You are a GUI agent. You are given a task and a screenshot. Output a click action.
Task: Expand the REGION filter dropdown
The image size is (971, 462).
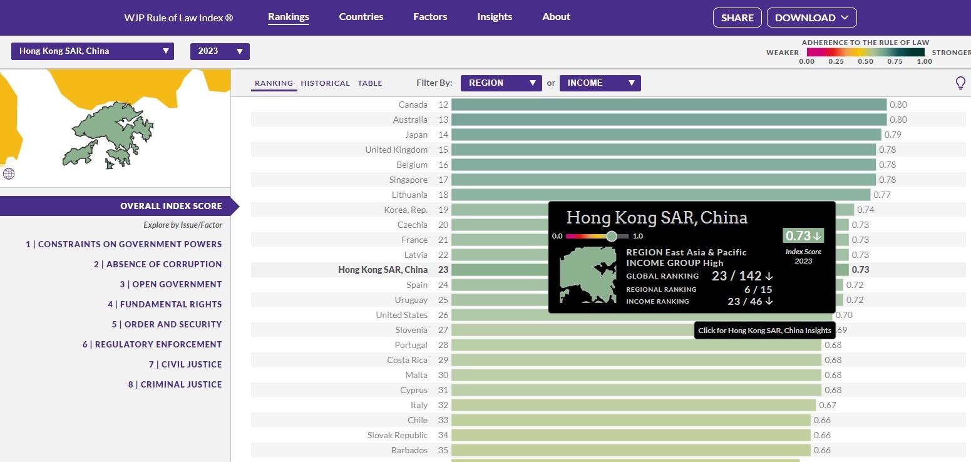pos(501,83)
